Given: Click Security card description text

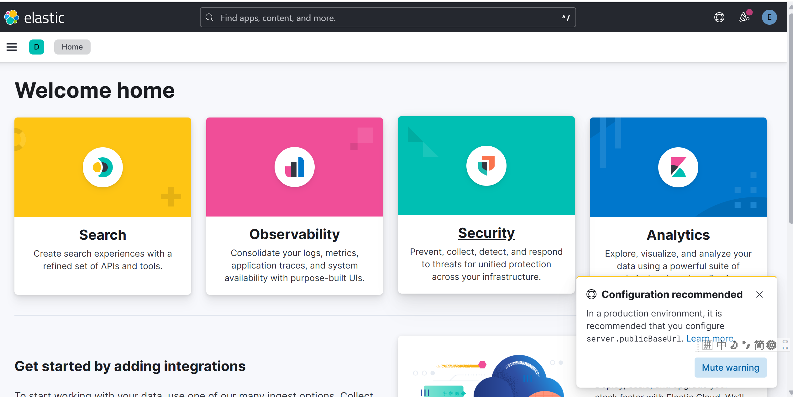Looking at the screenshot, I should (x=486, y=264).
